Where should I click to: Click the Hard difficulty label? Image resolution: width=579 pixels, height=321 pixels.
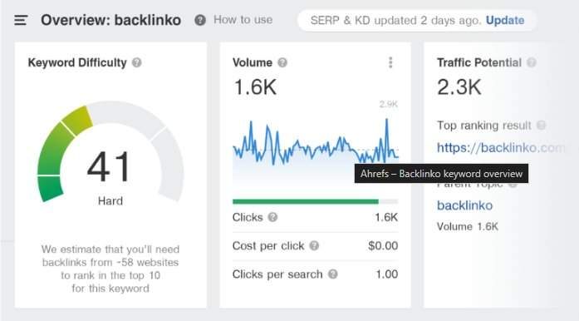click(x=110, y=200)
